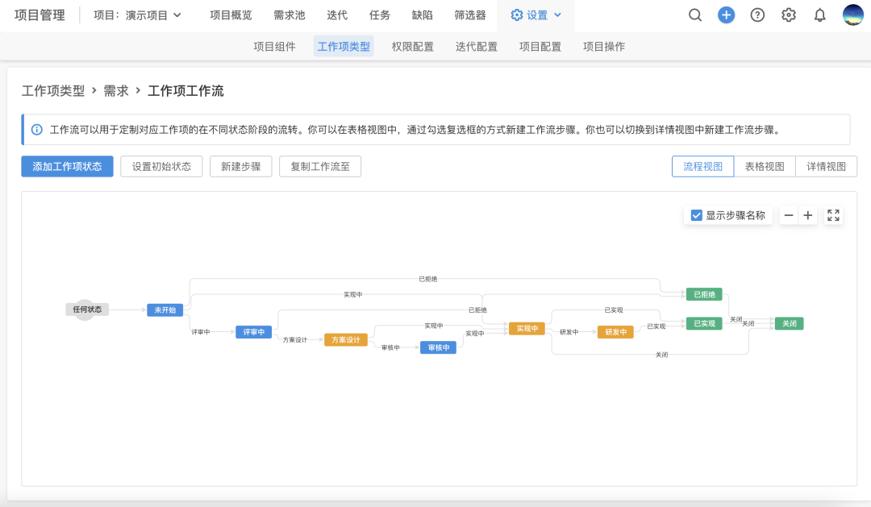
Task: Open the search magnifier icon
Action: [x=695, y=15]
